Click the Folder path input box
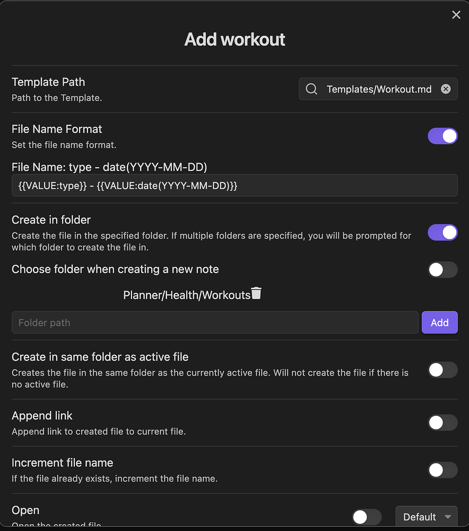Image resolution: width=469 pixels, height=531 pixels. coord(212,322)
